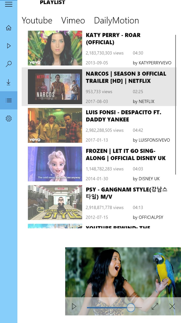Go to Home in the sidebar
Image resolution: width=181 pixels, height=323 pixels.
coord(9,28)
